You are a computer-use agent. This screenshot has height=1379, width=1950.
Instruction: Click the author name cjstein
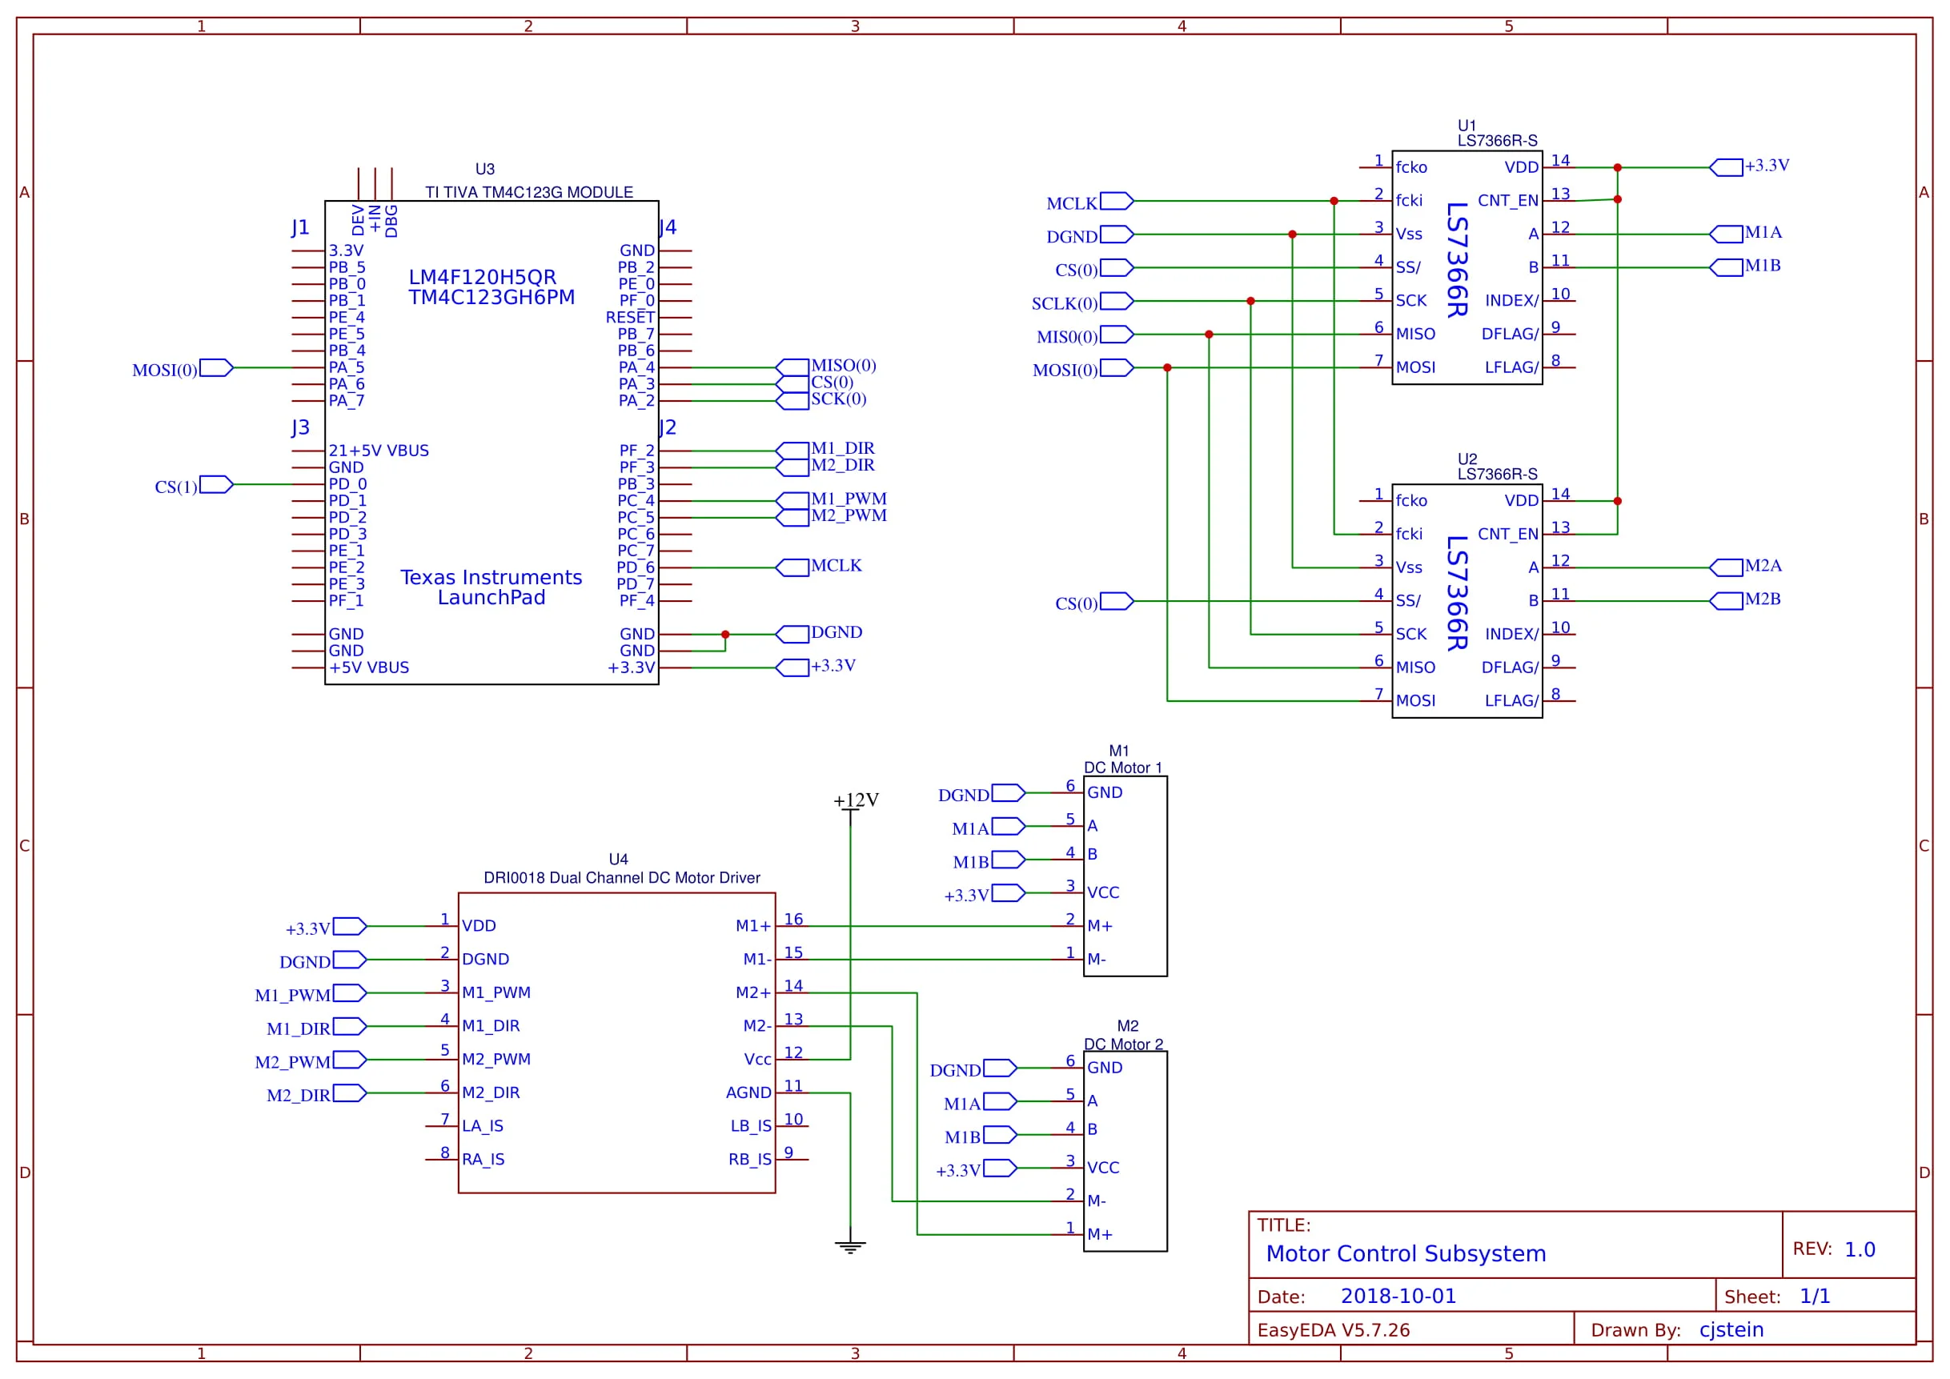click(x=1731, y=1329)
